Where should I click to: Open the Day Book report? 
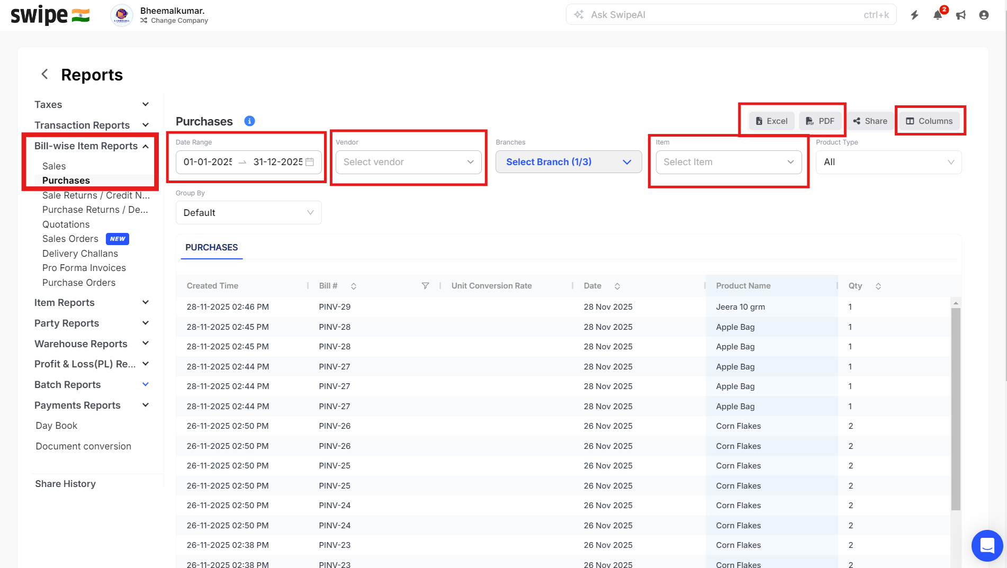(57, 426)
